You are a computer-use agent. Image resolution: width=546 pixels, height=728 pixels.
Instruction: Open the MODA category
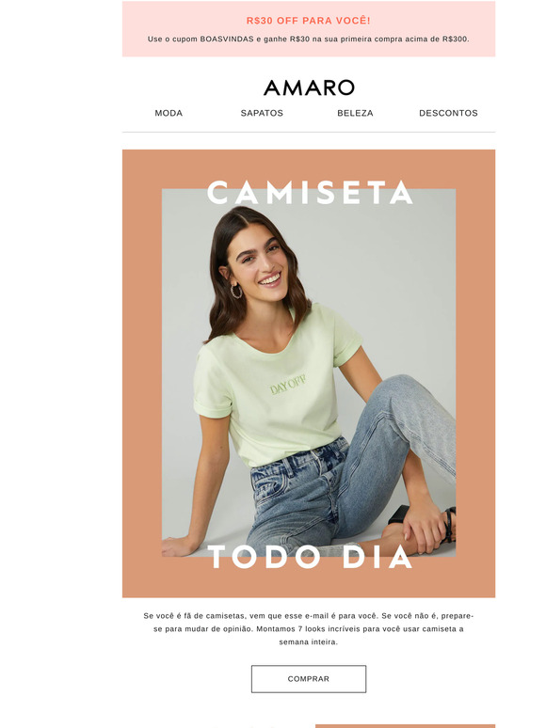pos(169,113)
